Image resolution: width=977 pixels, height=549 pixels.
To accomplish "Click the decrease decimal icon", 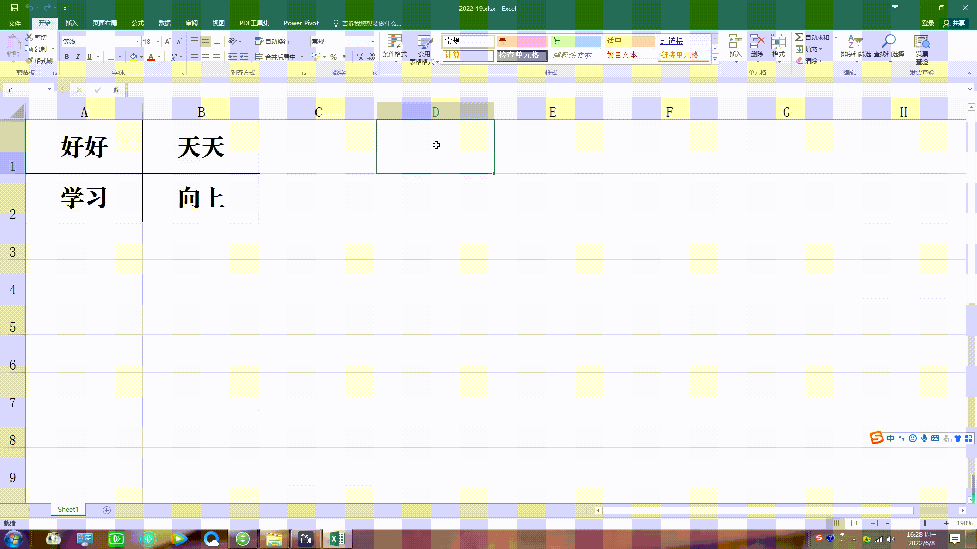I will pyautogui.click(x=371, y=57).
